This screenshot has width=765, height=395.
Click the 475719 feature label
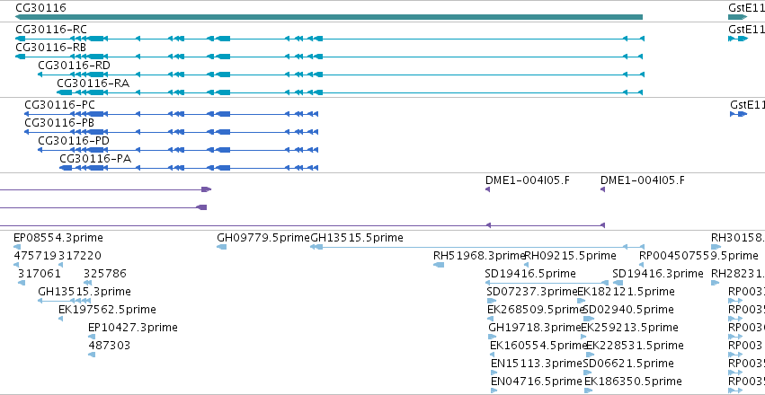click(35, 256)
